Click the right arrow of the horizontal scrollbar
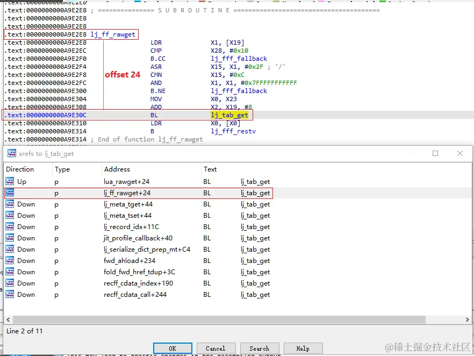474x356 pixels. [x=467, y=319]
